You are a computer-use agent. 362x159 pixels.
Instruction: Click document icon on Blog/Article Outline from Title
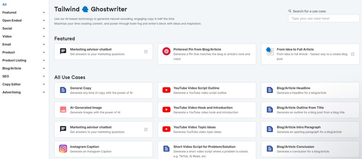coord(270,110)
